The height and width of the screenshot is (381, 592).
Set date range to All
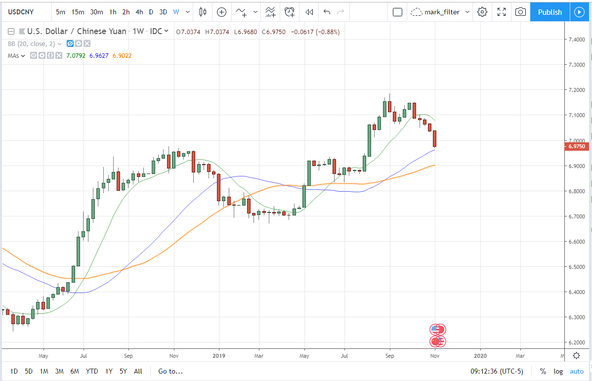[x=138, y=371]
